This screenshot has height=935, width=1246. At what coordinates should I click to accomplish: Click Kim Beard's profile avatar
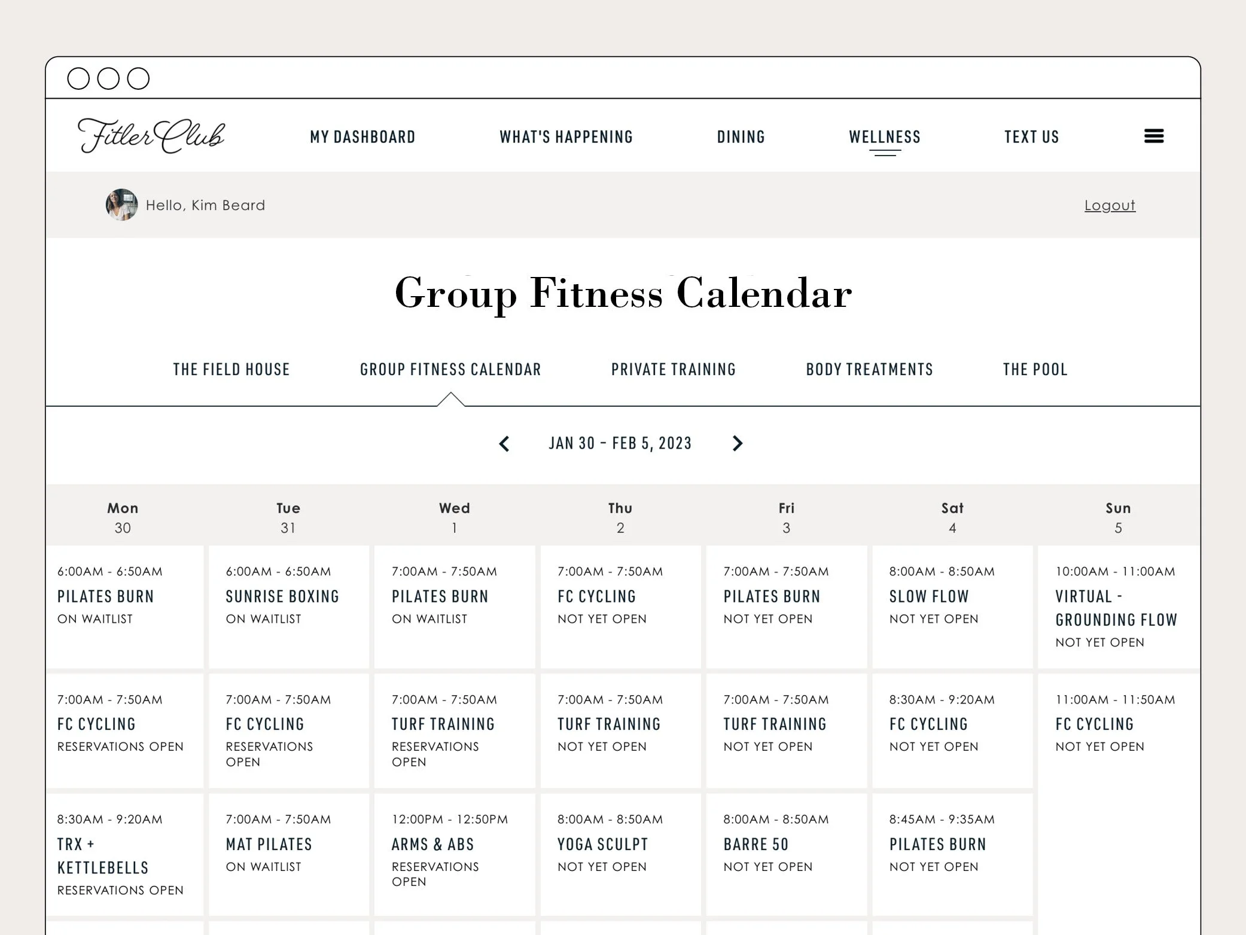tap(121, 205)
